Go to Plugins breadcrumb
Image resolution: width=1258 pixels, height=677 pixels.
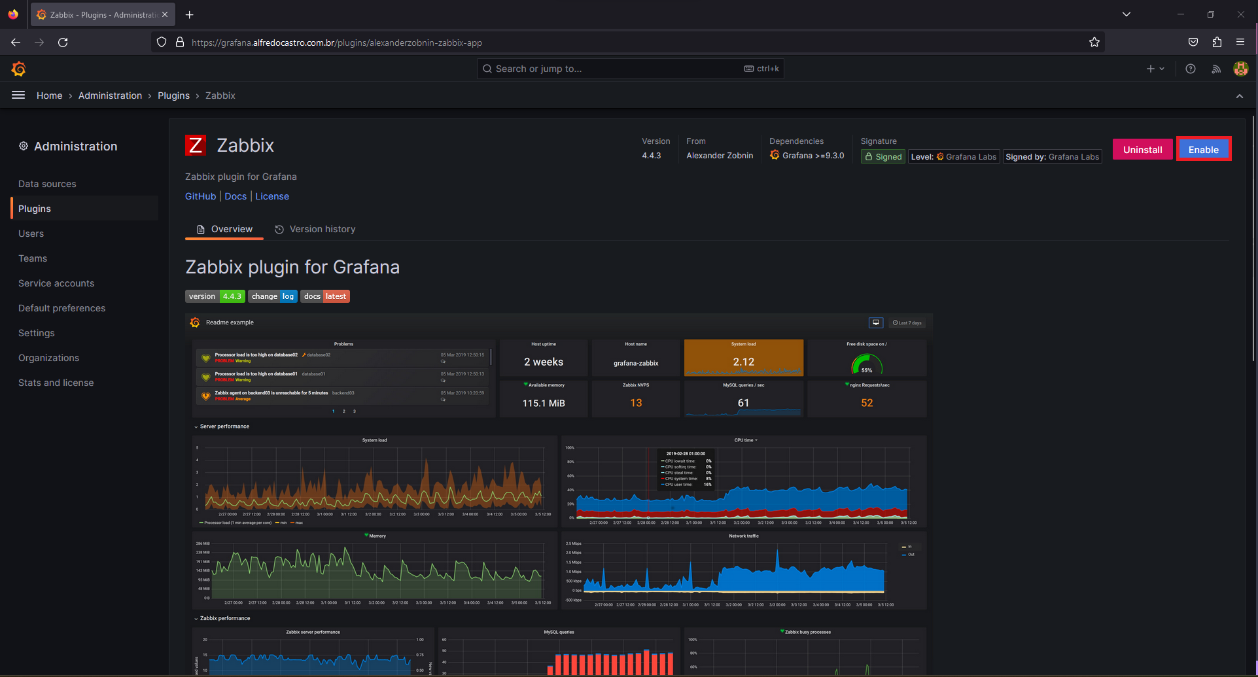173,95
